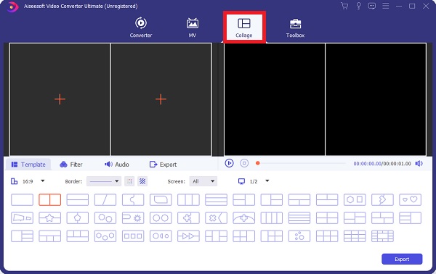Open the Converter tab
This screenshot has height=274, width=436.
click(x=141, y=27)
